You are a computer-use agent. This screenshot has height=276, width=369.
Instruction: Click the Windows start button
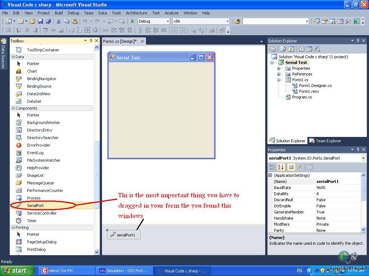(x=17, y=271)
